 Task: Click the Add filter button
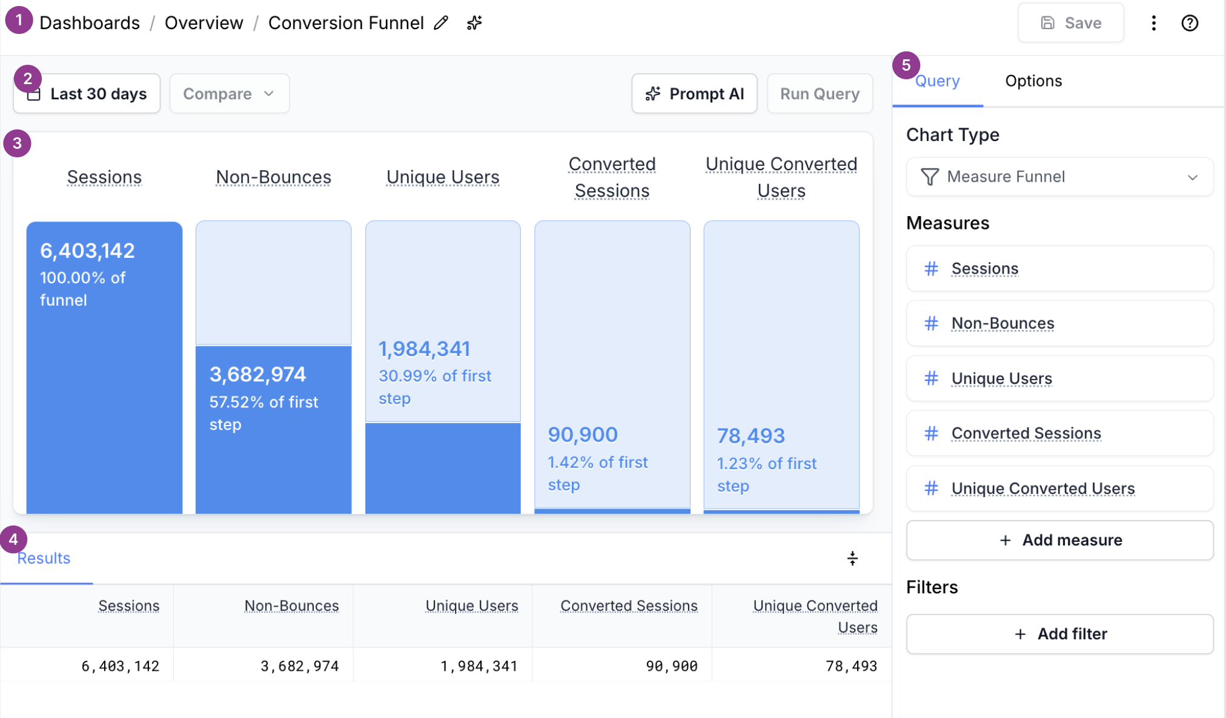click(x=1059, y=634)
